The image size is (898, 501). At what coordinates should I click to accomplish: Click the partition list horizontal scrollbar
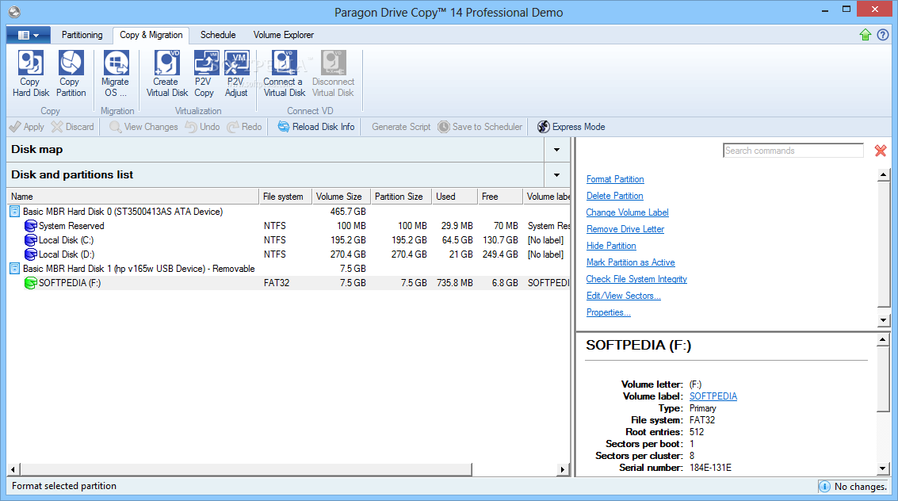coord(246,469)
